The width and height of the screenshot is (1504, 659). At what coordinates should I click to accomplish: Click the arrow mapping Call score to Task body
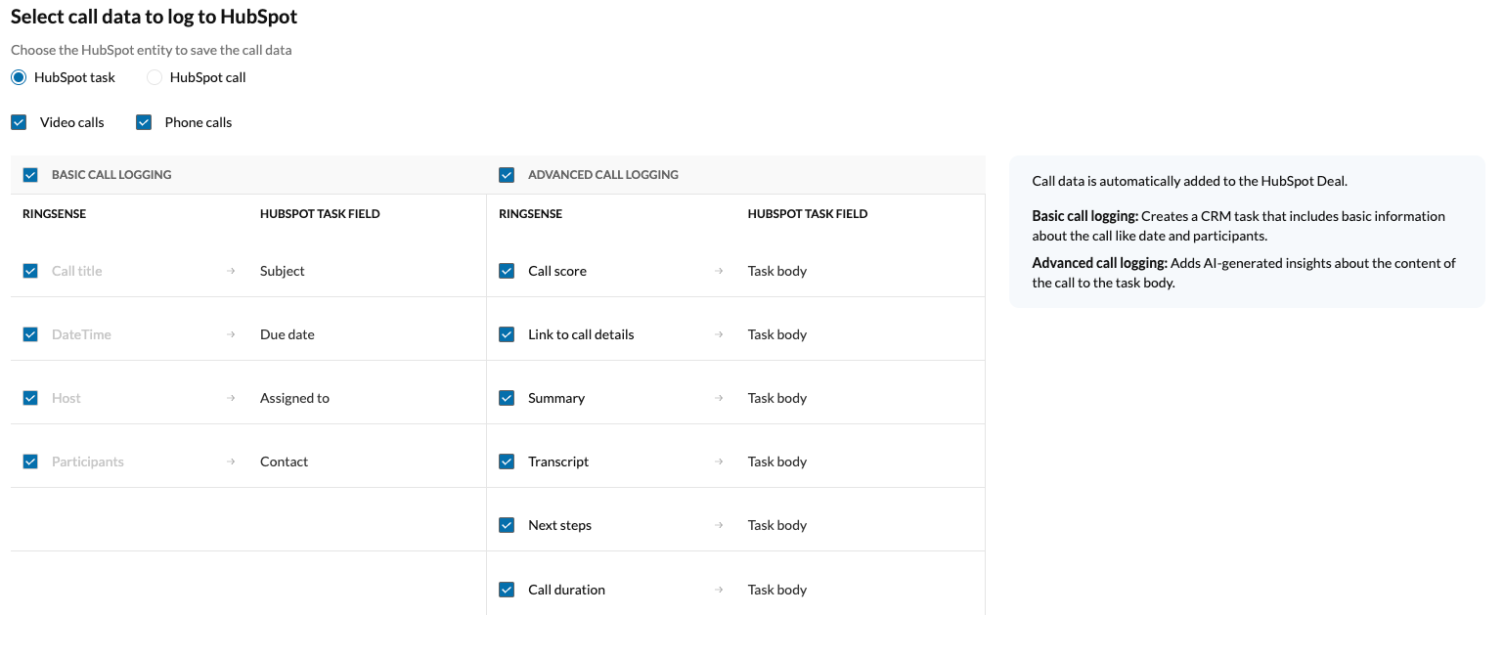coord(719,271)
